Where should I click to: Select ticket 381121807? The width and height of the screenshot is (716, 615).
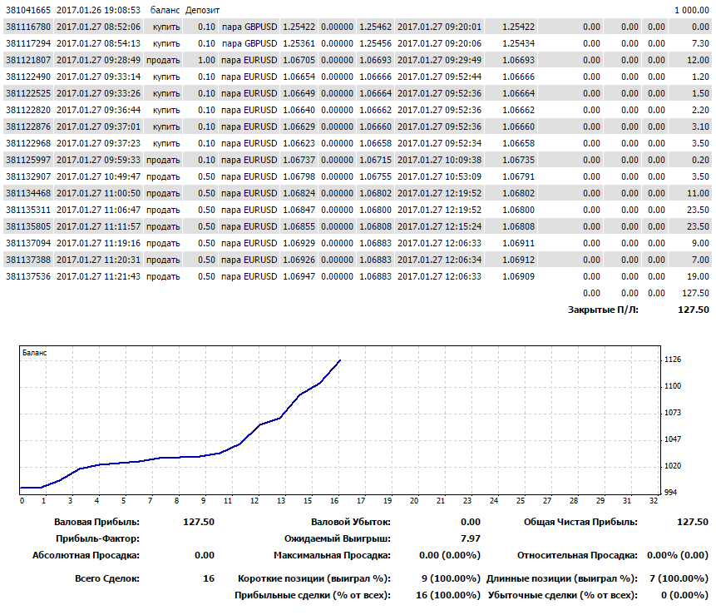pyautogui.click(x=27, y=60)
